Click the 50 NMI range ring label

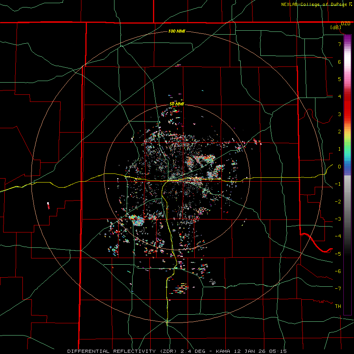(x=177, y=104)
